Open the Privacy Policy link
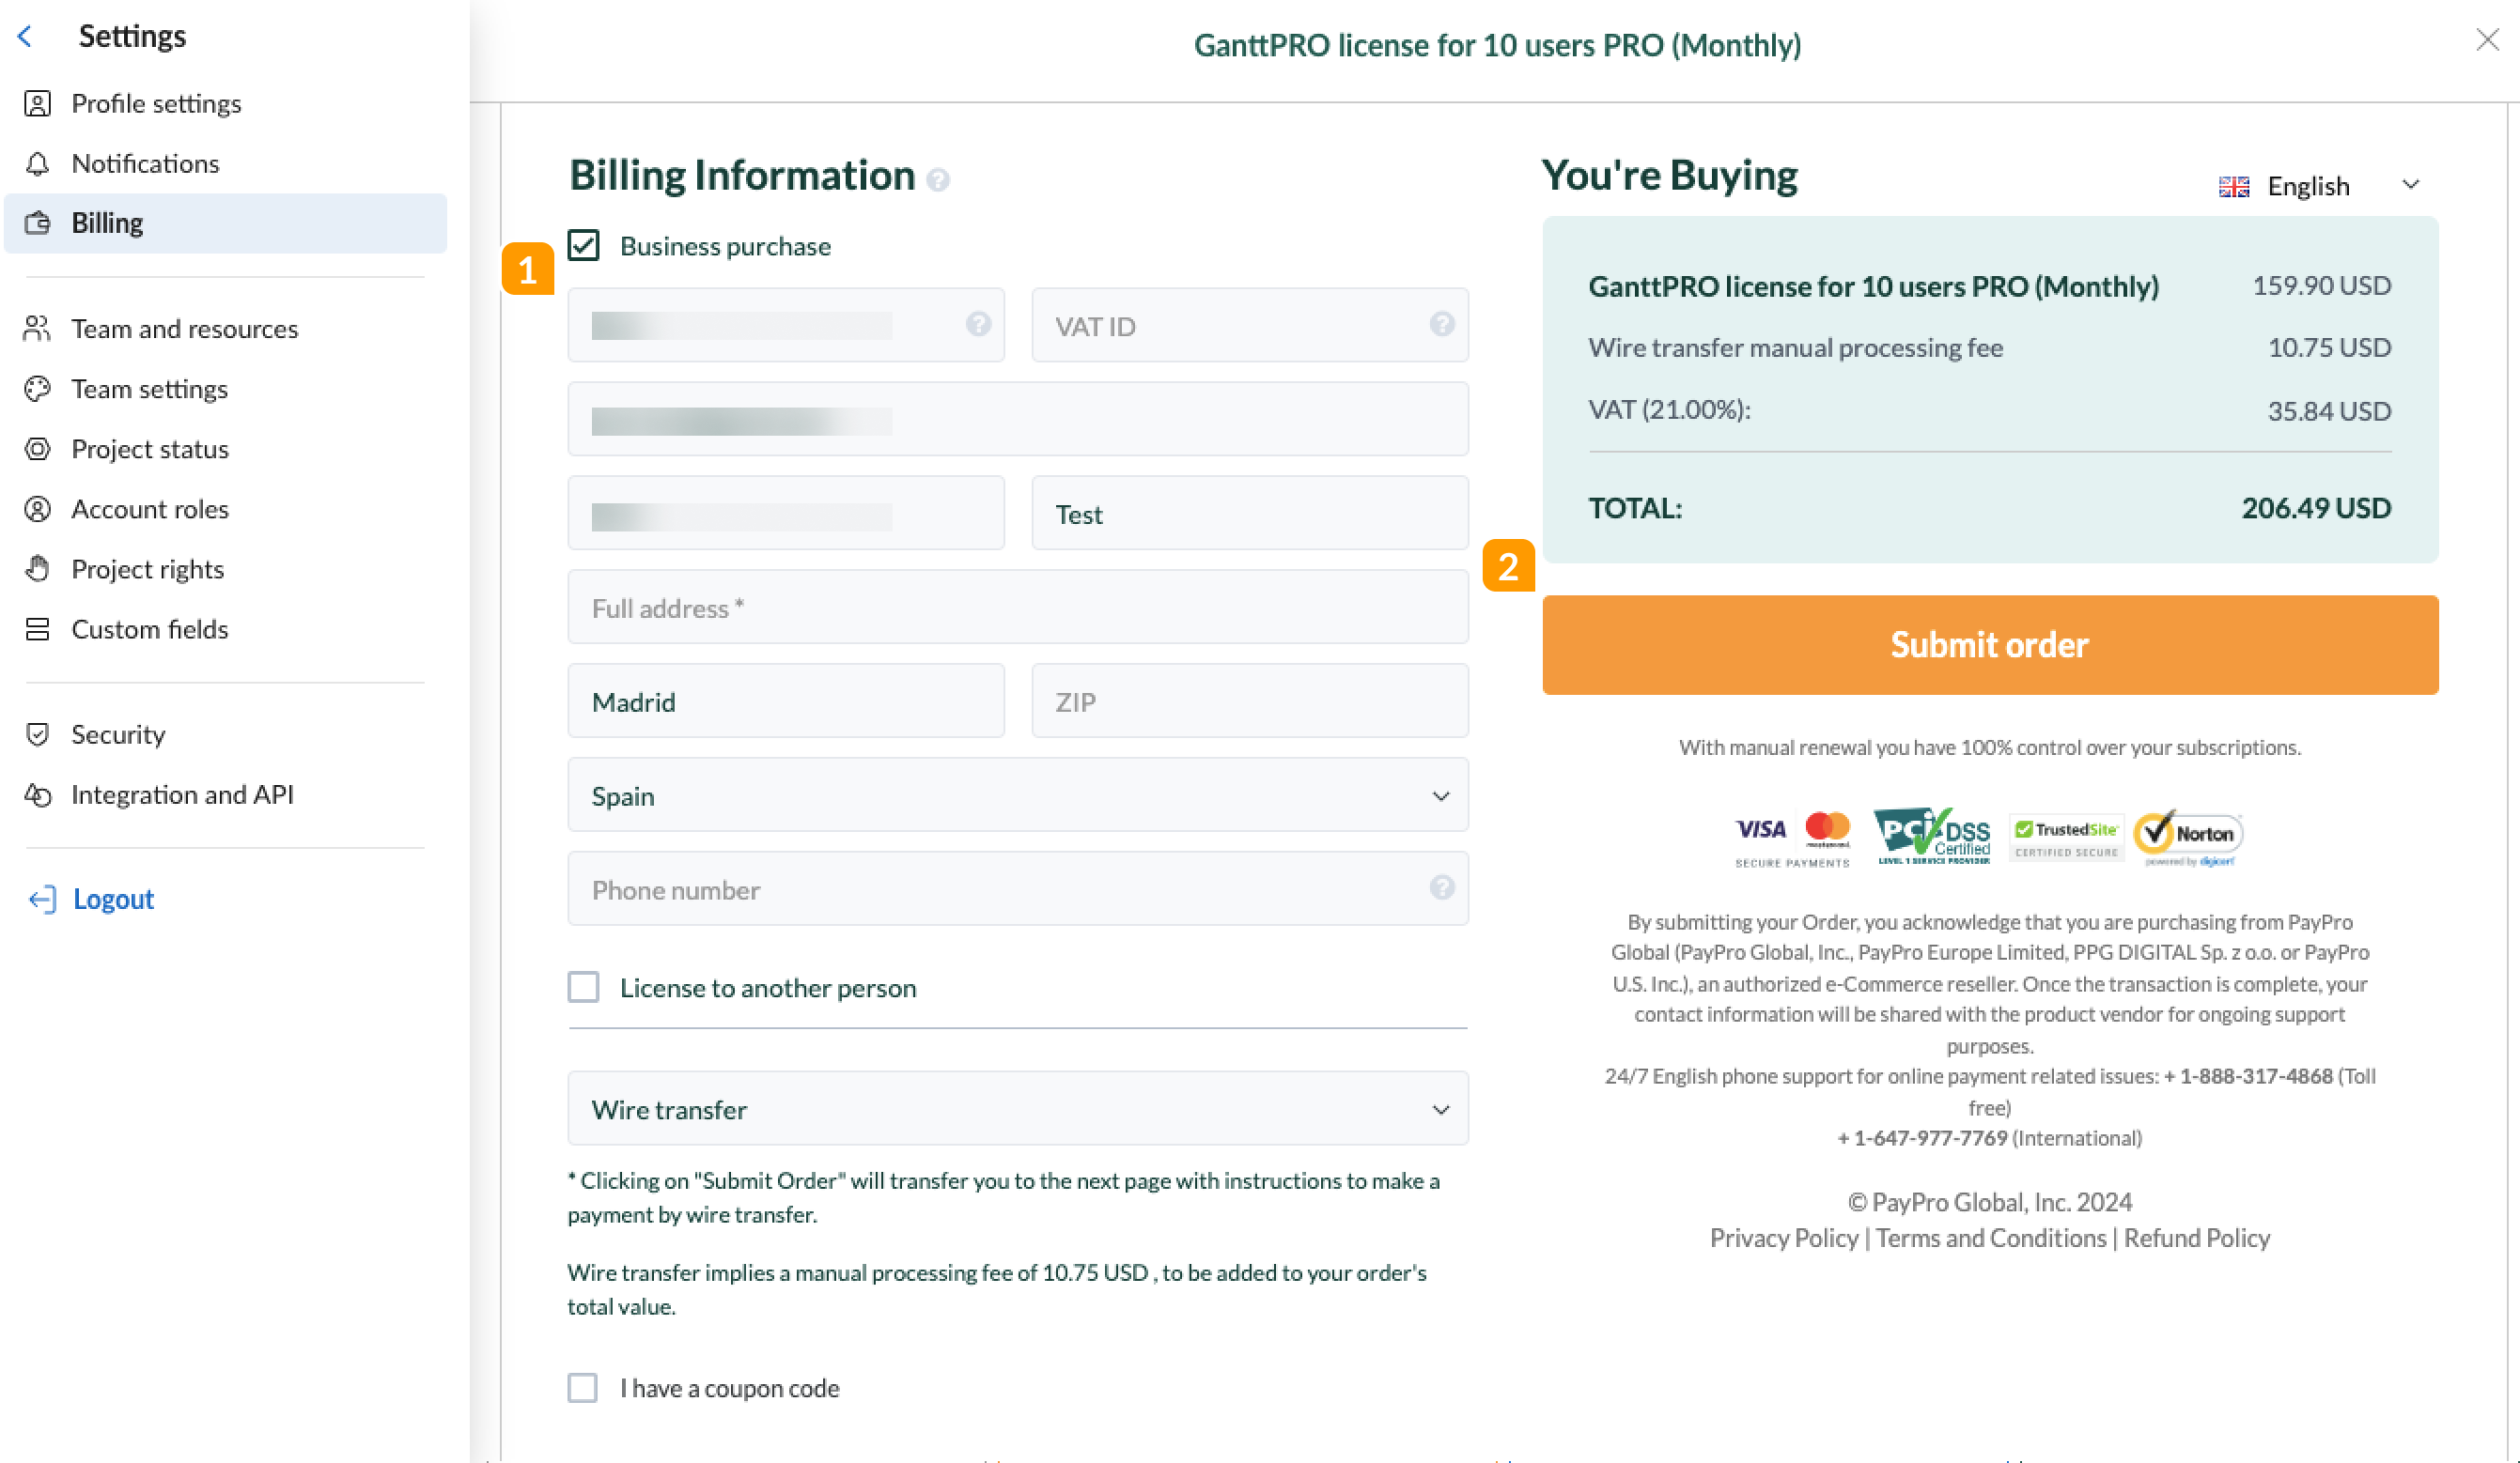This screenshot has height=1463, width=2520. pyautogui.click(x=1783, y=1237)
